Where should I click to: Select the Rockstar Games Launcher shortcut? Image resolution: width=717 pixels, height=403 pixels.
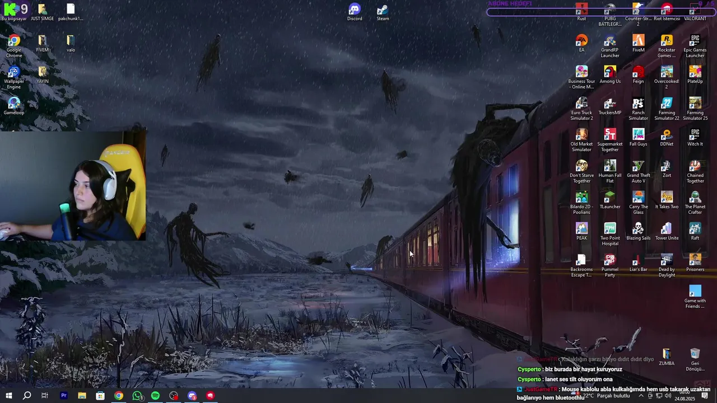coord(667,46)
